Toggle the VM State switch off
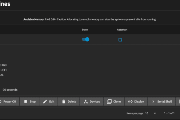This screenshot has width=180, height=120. (86, 39)
